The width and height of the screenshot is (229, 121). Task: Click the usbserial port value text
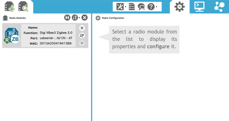56,38
